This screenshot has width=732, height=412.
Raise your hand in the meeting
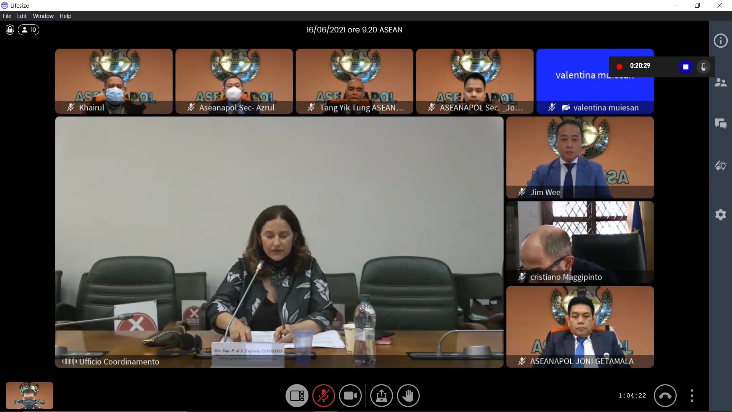click(x=408, y=396)
